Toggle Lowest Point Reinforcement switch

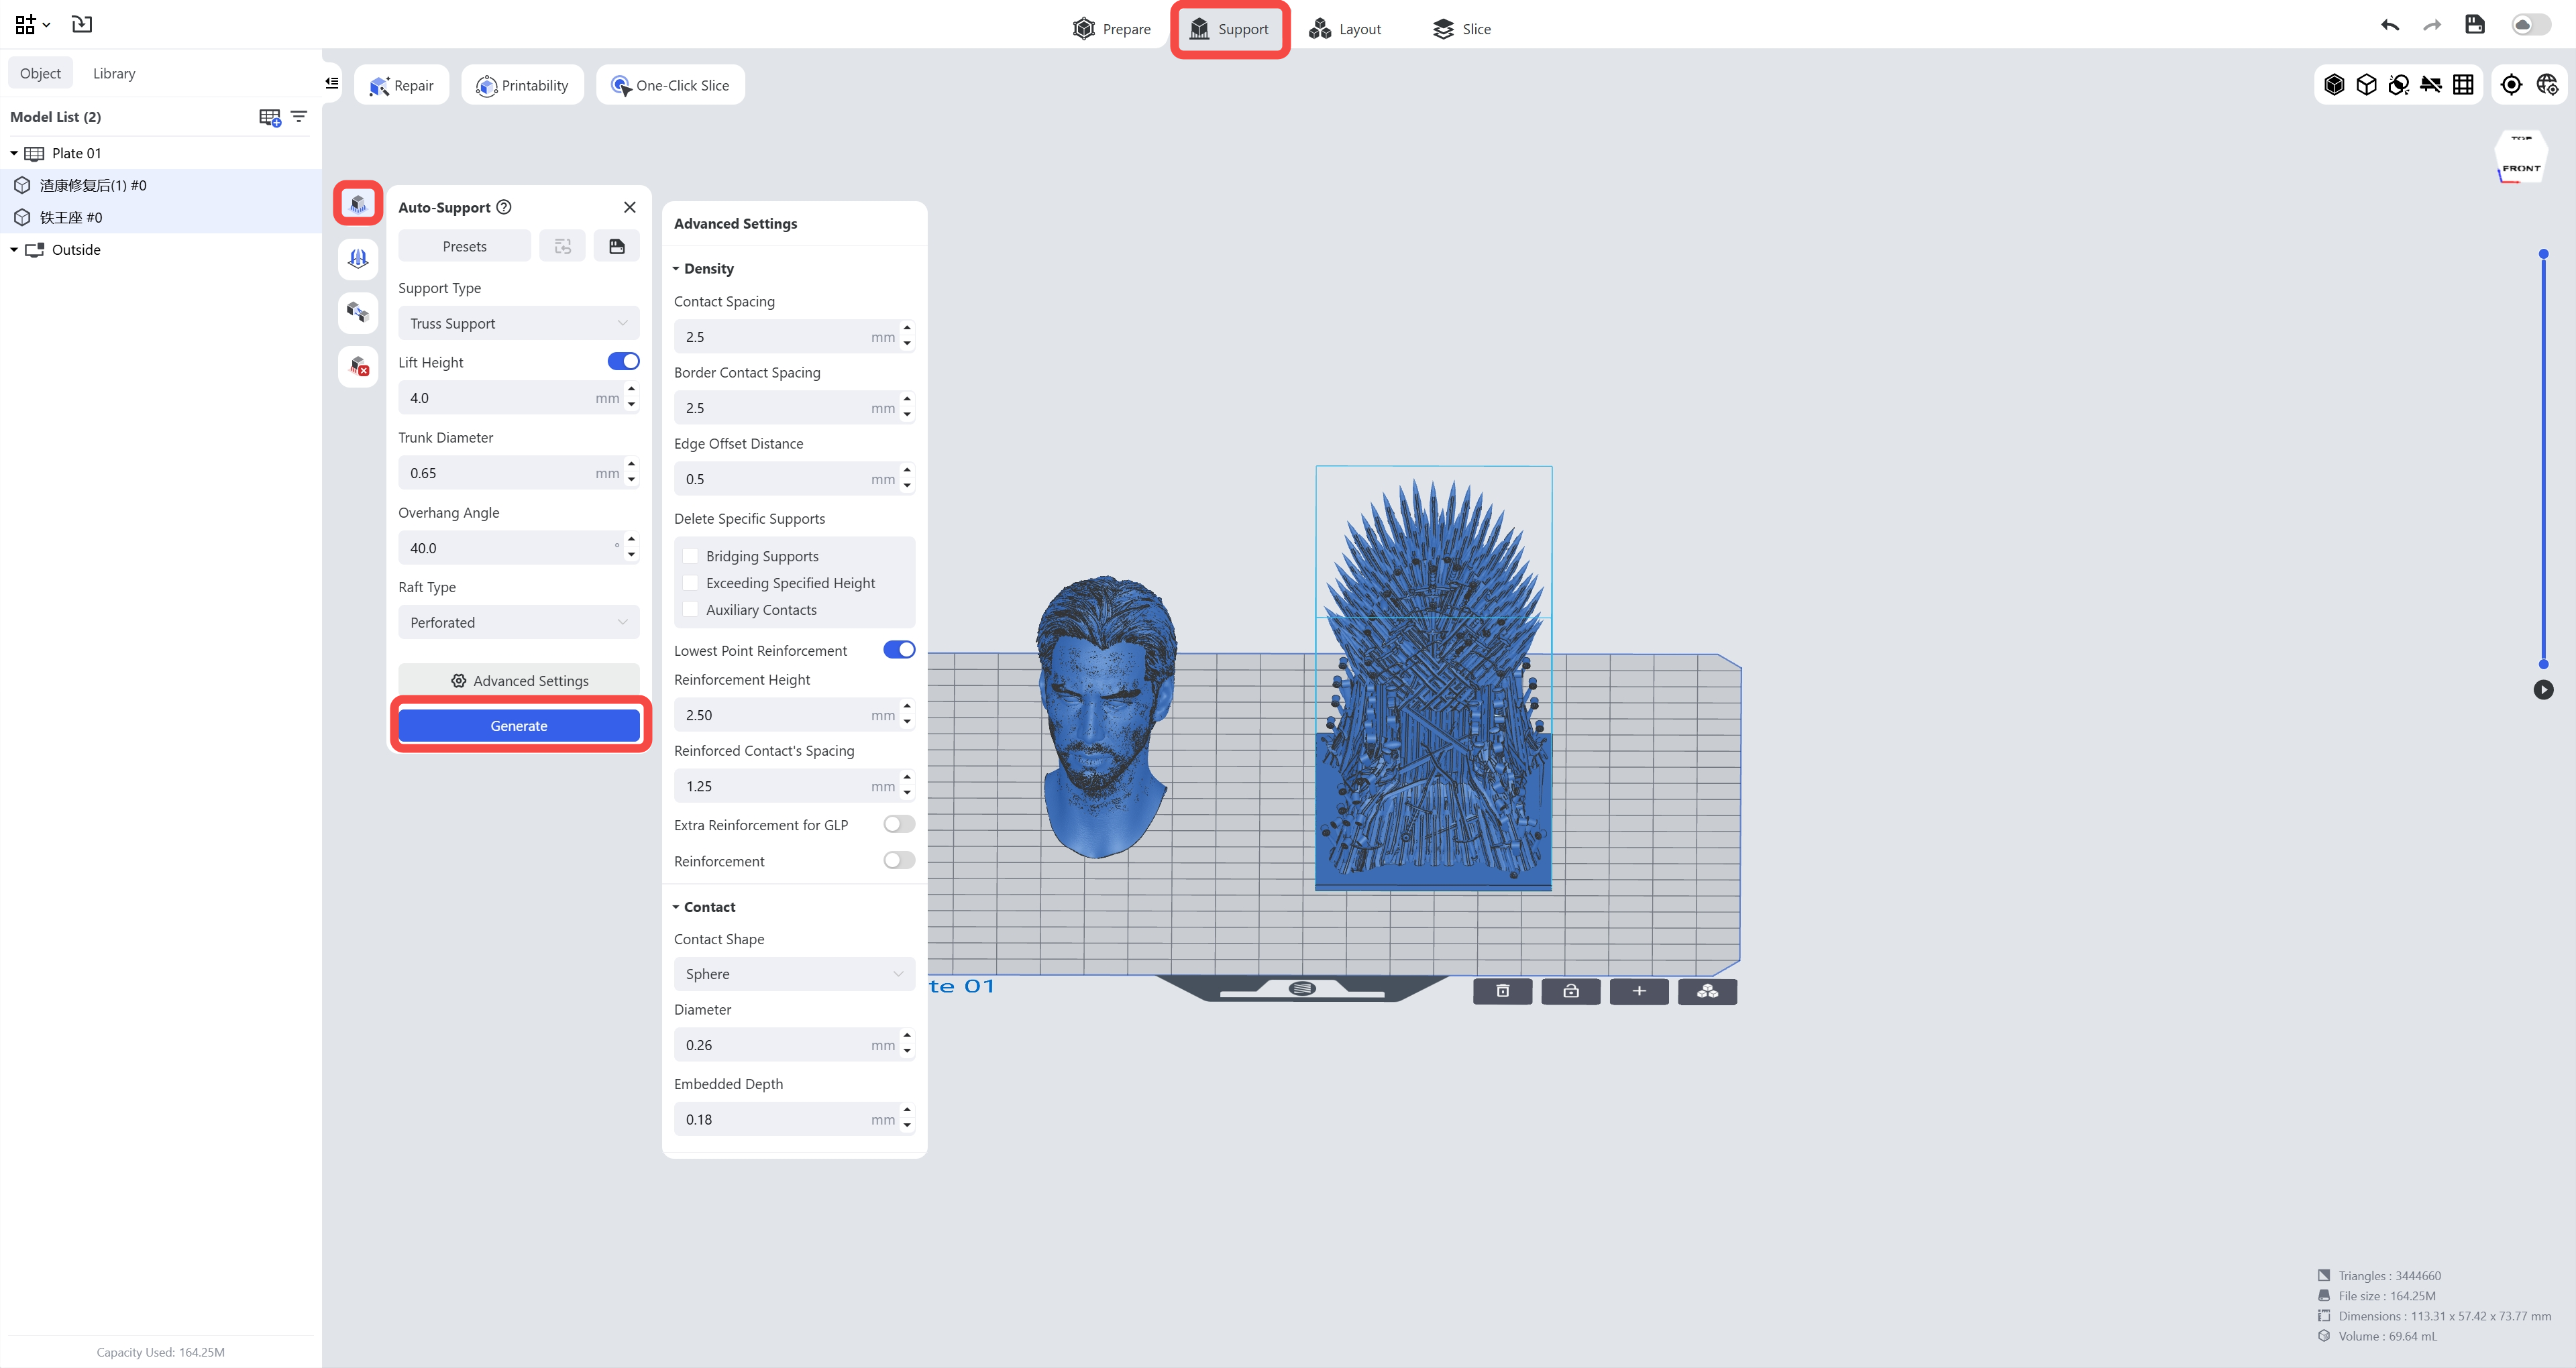click(x=899, y=650)
